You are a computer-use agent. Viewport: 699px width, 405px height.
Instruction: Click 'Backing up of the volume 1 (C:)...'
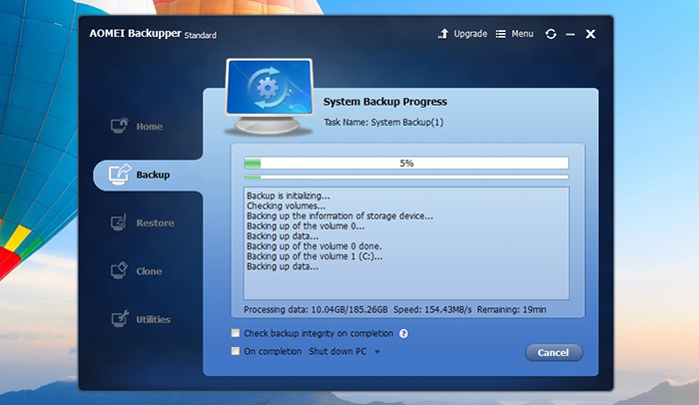click(315, 256)
